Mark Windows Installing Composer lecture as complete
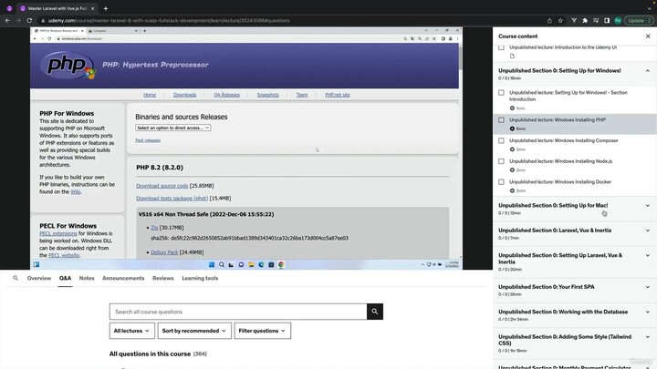Viewport: 657px width, 369px height. [501, 140]
